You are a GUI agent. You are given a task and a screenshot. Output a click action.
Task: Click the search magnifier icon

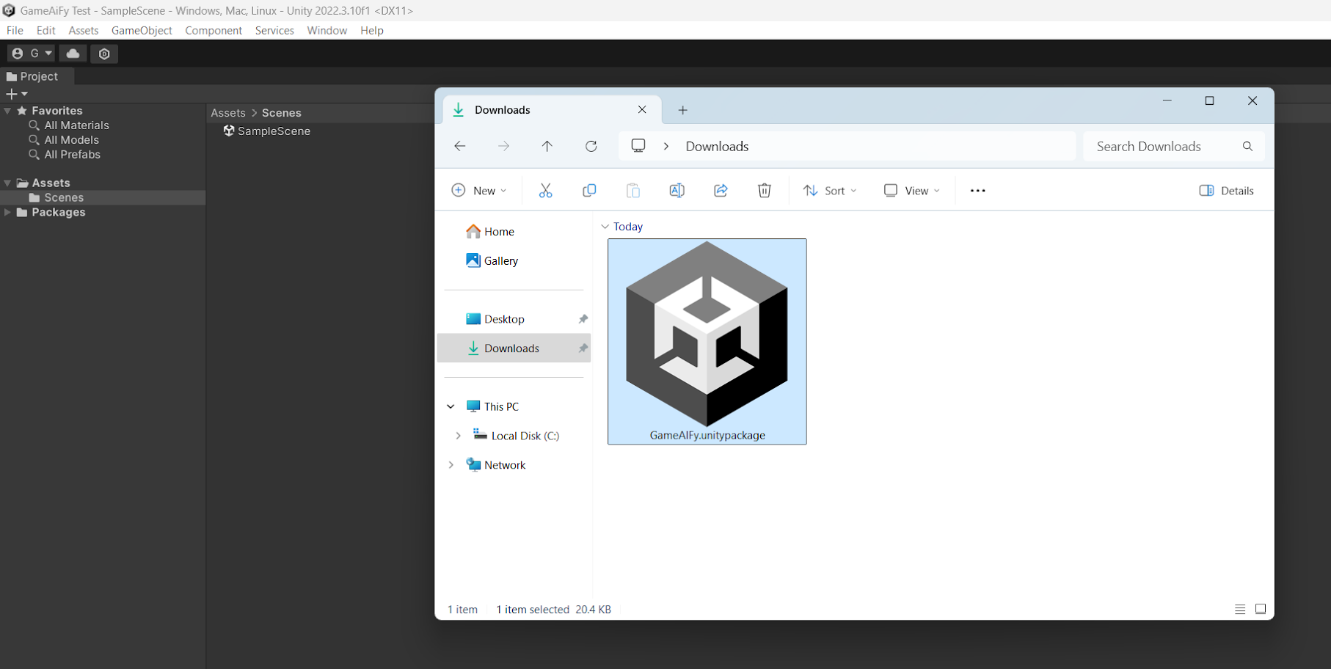coord(1247,146)
